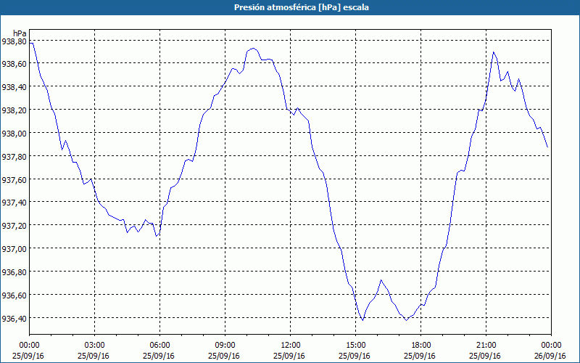The image size is (580, 363).
Task: Click the 938,20 y-axis label
Action: (x=14, y=110)
